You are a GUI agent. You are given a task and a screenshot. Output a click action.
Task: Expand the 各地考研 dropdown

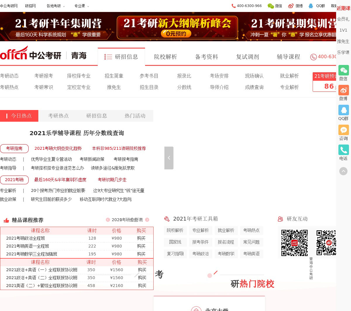click(56, 6)
